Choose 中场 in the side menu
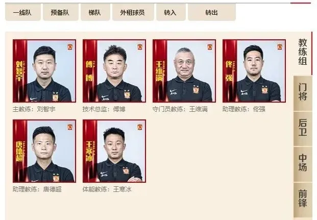This screenshot has height=220, width=317. point(303,163)
